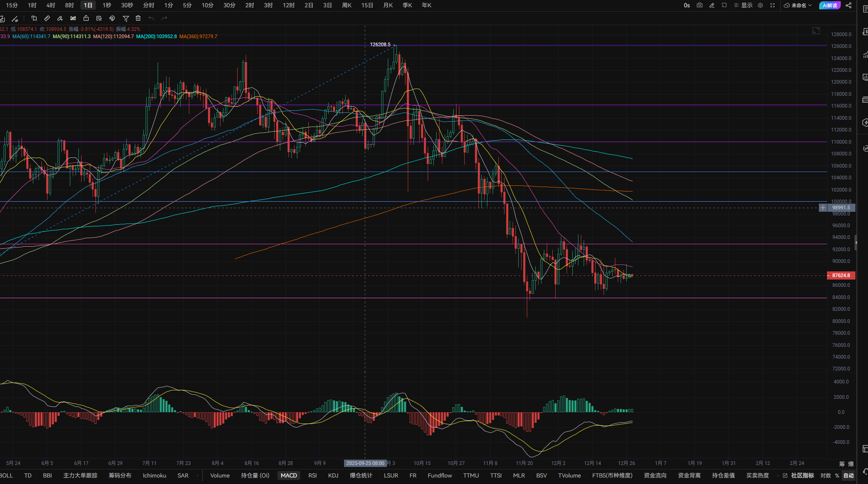The width and height of the screenshot is (868, 484).
Task: Expand the 未命名 layout dropdown
Action: pos(798,5)
